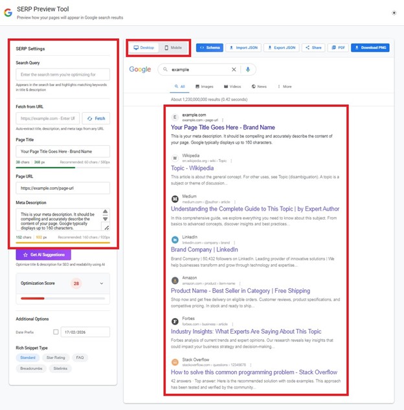The image size is (404, 410).
Task: Switch preview to Mobile view
Action: click(x=174, y=48)
